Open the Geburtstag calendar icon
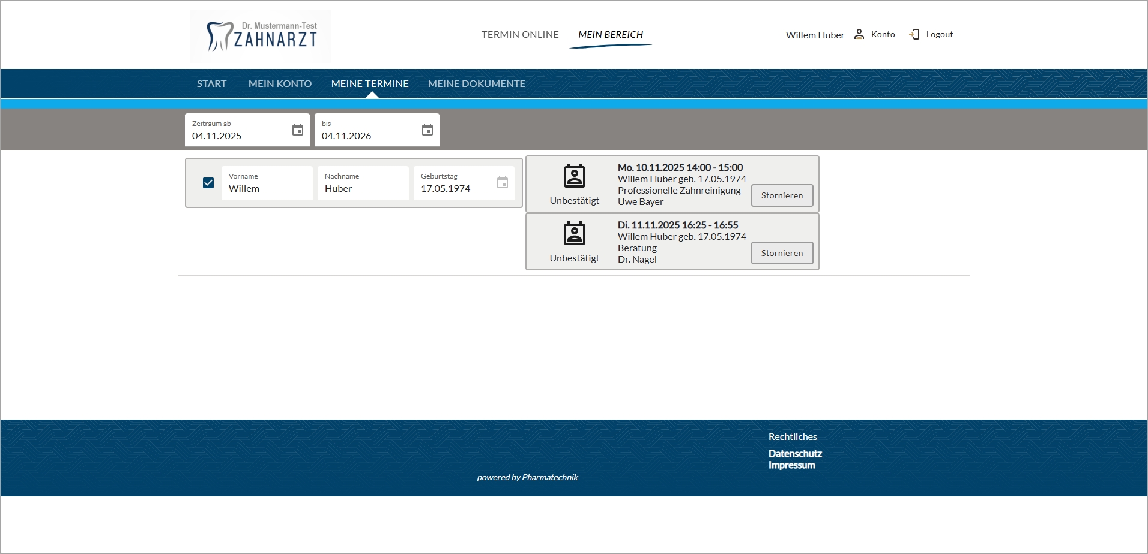The height and width of the screenshot is (554, 1148). coord(503,183)
